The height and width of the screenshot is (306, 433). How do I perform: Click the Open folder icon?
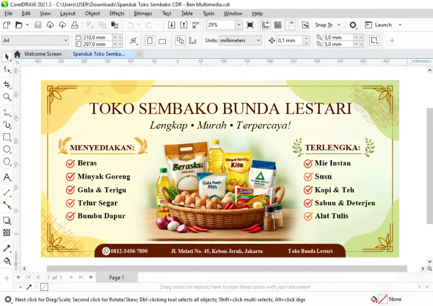click(19, 25)
